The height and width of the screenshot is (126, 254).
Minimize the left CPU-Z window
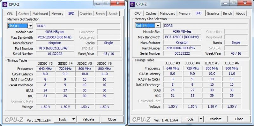point(98,3)
